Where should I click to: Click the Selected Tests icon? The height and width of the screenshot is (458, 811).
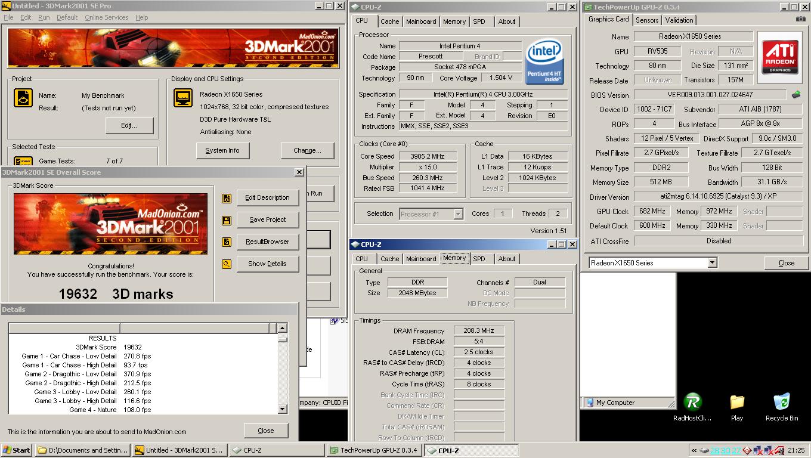point(23,161)
